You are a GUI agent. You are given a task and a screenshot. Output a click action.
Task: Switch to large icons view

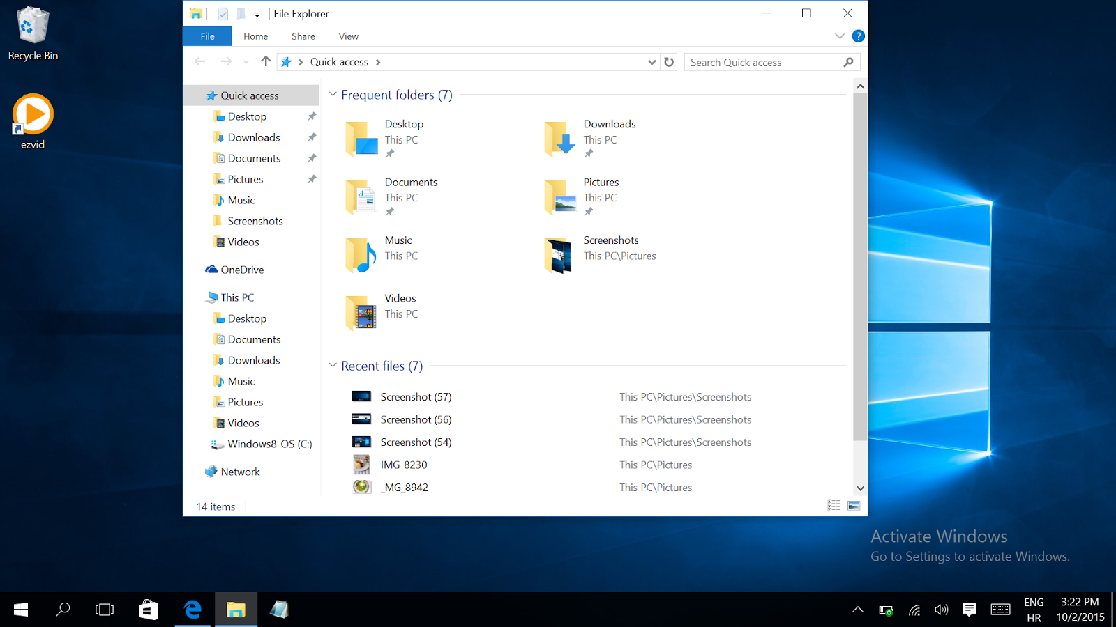pos(854,506)
